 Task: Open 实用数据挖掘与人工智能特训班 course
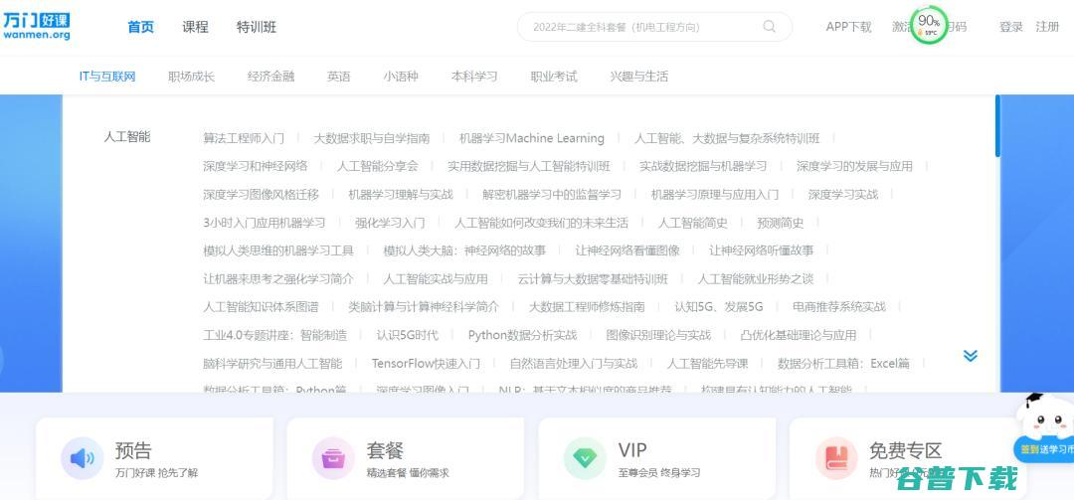[x=529, y=166]
